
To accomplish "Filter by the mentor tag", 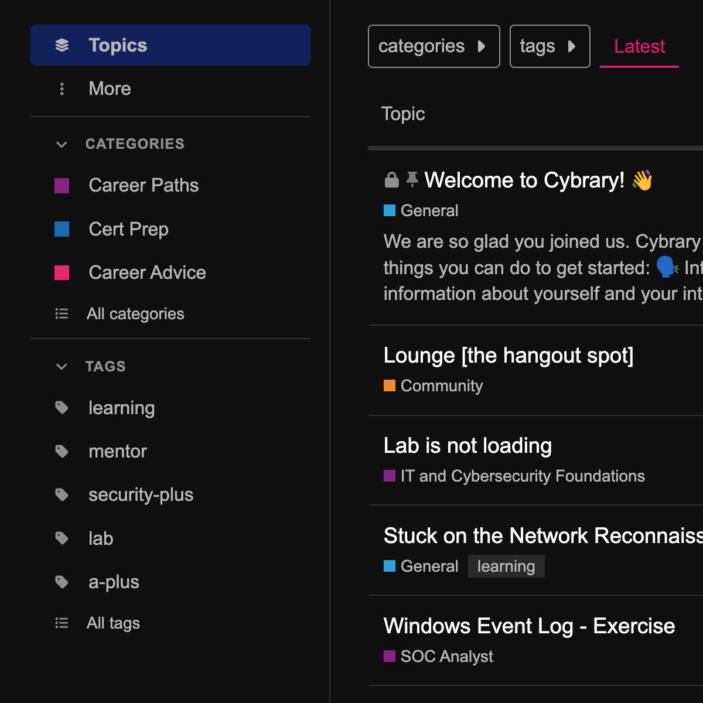I will click(170, 451).
